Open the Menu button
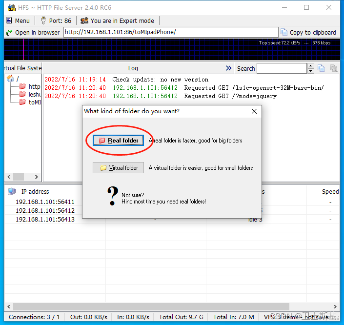Viewport: 344px width, 325px height. pos(18,20)
